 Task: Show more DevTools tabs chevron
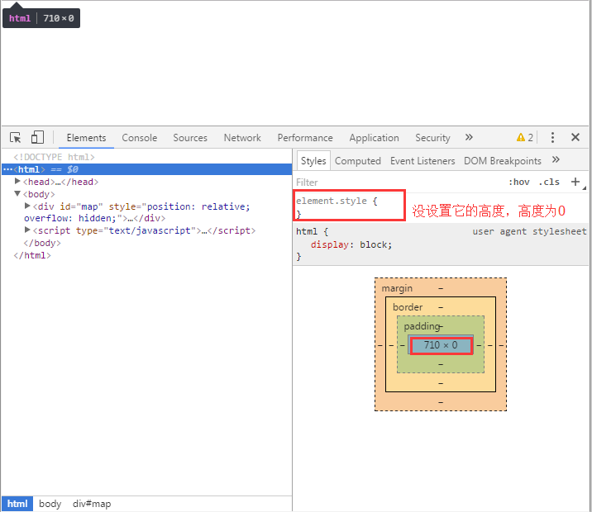[469, 137]
